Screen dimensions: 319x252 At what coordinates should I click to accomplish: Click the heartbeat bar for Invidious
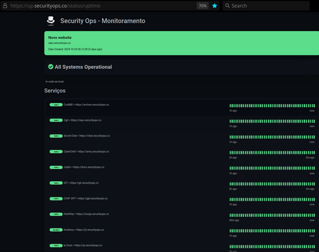click(272, 231)
